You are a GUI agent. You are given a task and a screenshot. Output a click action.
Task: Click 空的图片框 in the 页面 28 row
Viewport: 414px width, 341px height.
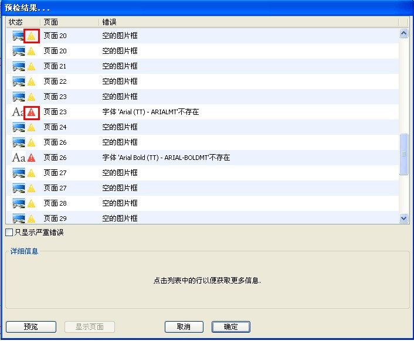[x=120, y=203]
